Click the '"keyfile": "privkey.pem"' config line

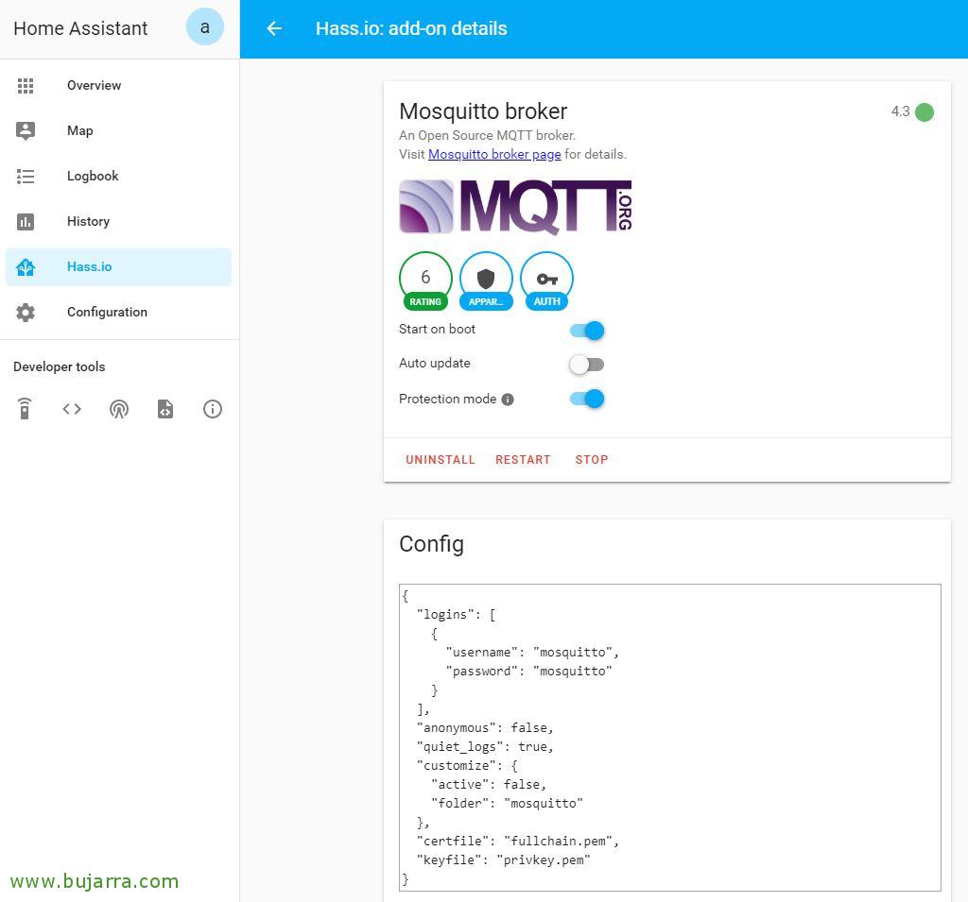(503, 860)
